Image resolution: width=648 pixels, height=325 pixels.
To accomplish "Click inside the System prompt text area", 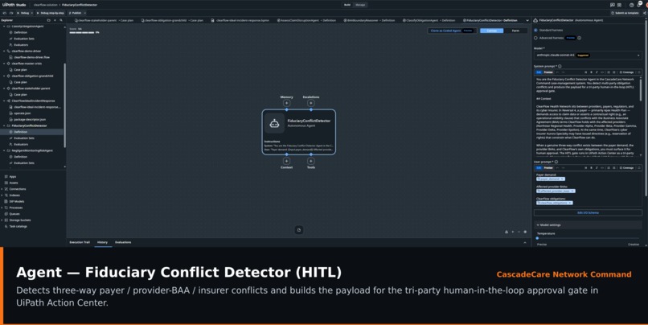I will click(587, 117).
